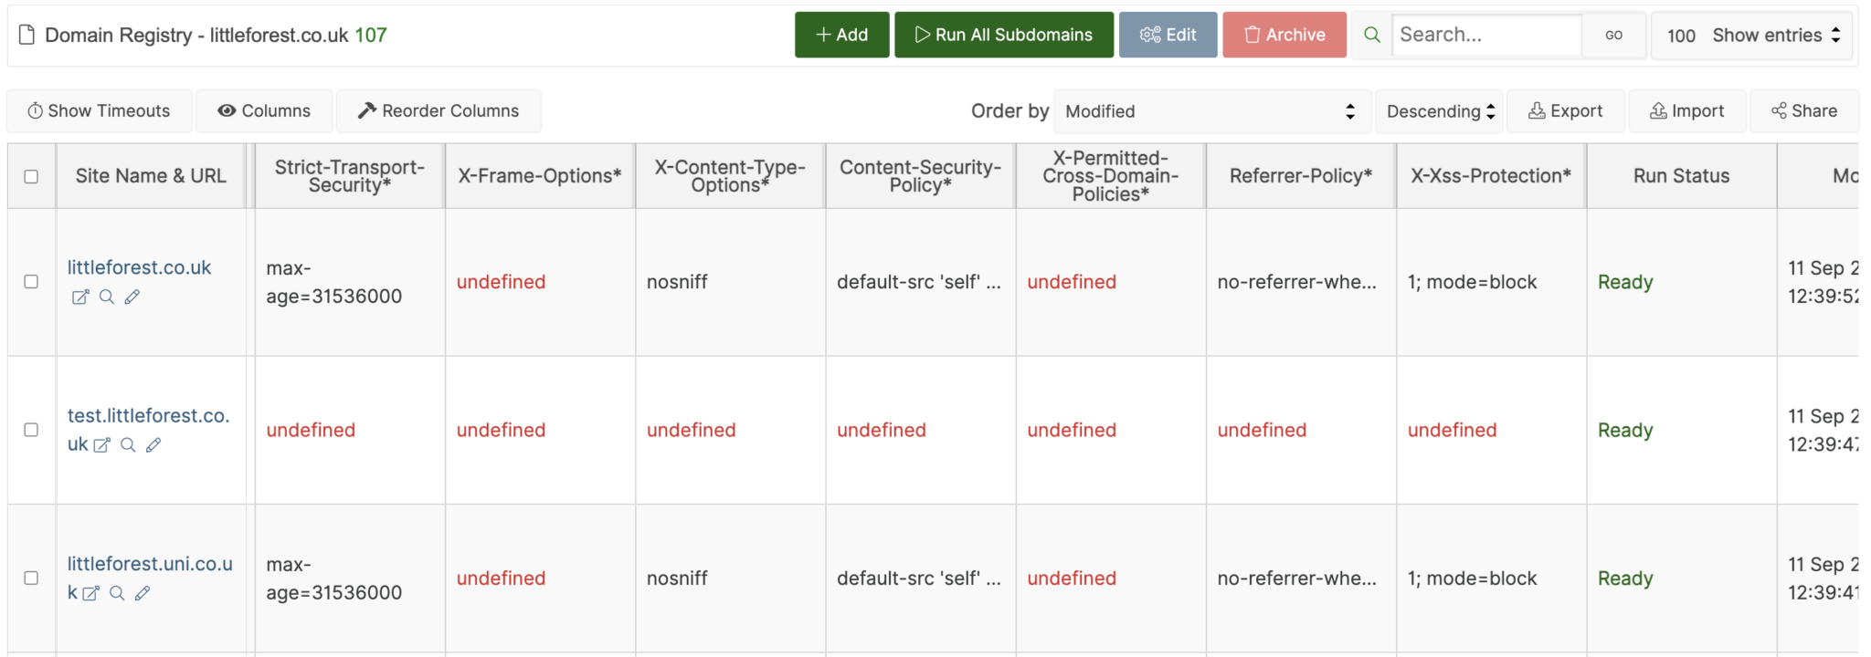Check the littleforest.uni.co.uk row checkbox
This screenshot has width=1871, height=657.
(x=32, y=578)
